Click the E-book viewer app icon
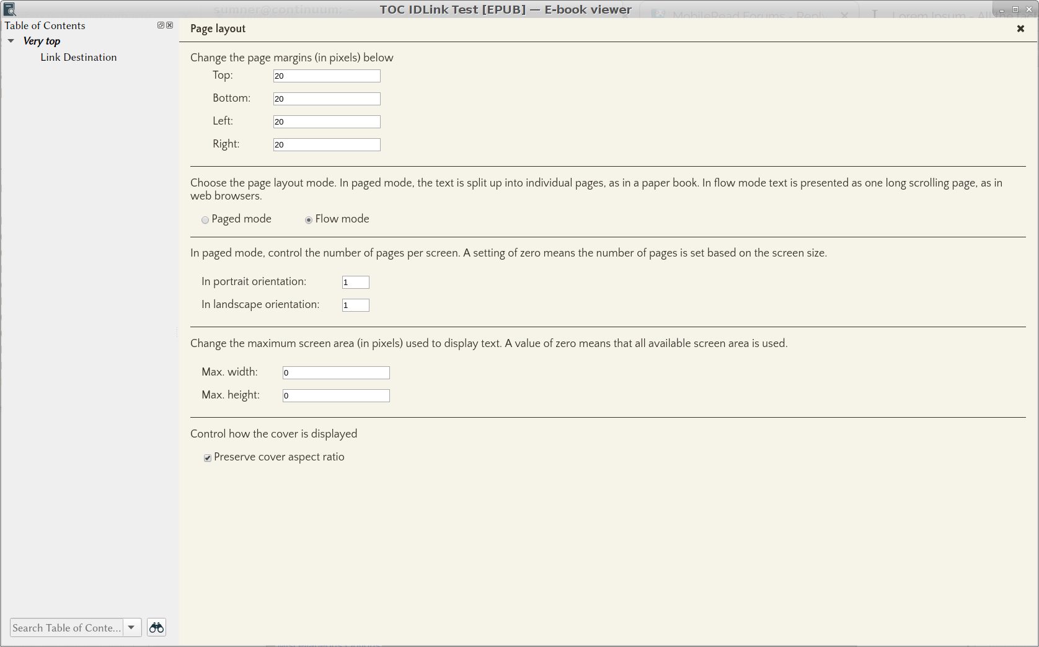Viewport: 1039px width, 647px height. tap(9, 9)
